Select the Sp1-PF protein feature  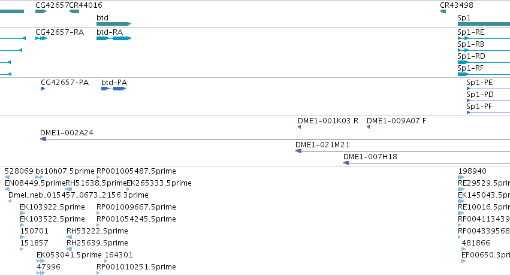click(488, 113)
